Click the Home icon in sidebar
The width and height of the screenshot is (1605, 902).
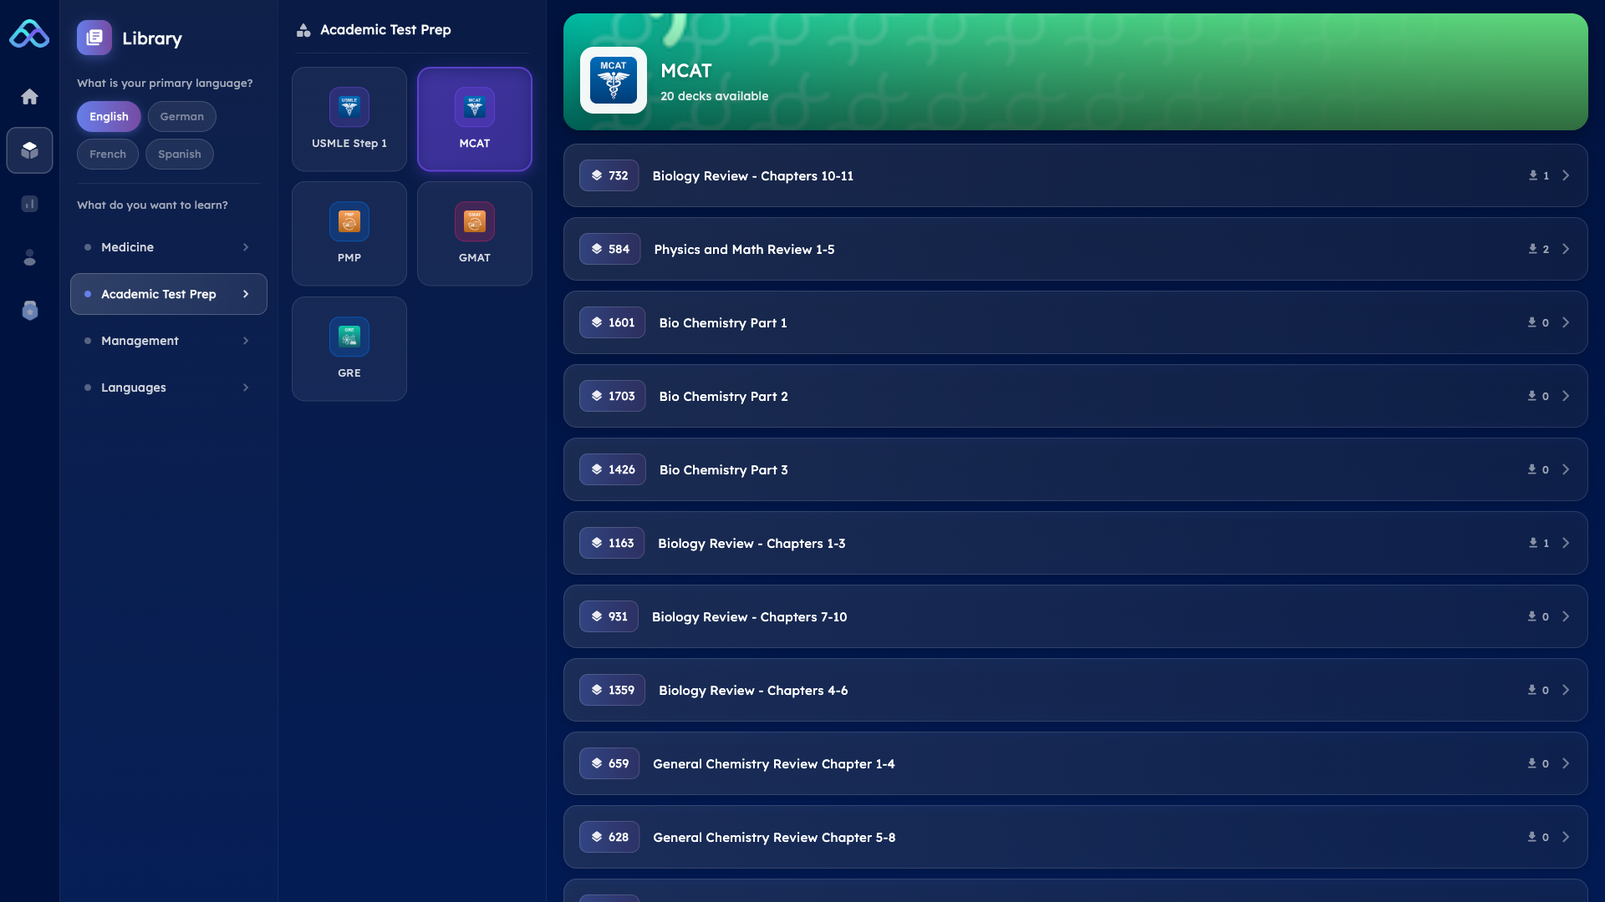pyautogui.click(x=29, y=97)
